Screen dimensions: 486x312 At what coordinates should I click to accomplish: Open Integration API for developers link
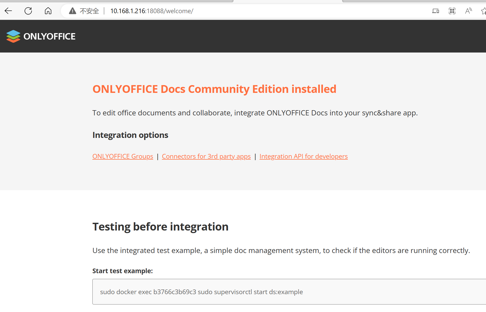pyautogui.click(x=303, y=156)
